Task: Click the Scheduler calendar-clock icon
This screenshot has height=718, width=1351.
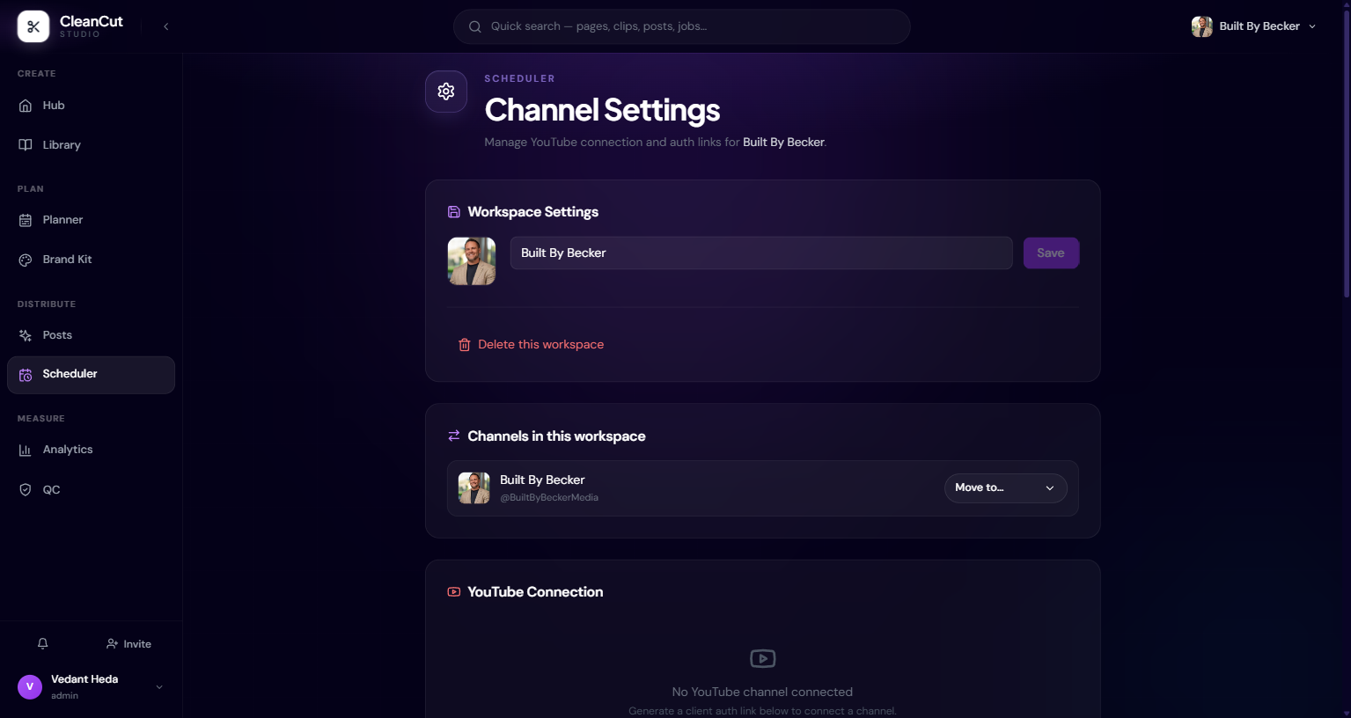Action: coord(26,375)
